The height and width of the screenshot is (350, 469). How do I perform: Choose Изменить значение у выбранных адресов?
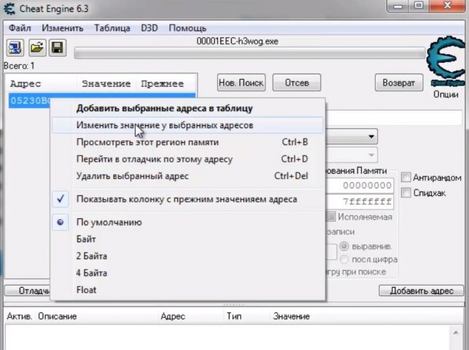[188, 125]
